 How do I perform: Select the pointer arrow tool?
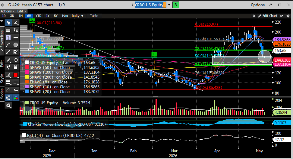8,23
